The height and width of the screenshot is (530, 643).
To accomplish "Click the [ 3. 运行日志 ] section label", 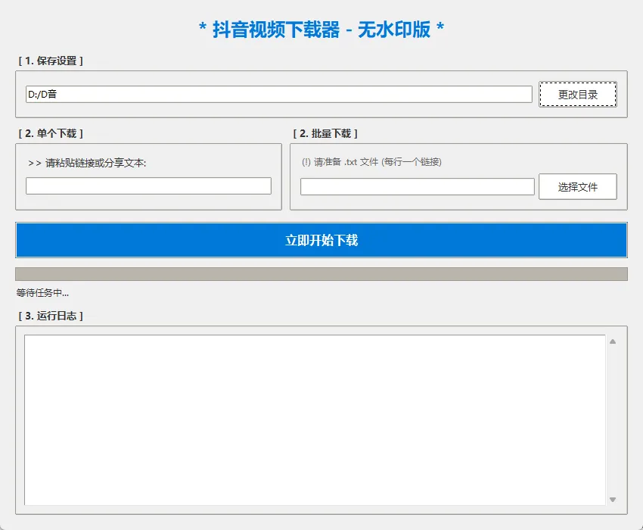I will 51,316.
